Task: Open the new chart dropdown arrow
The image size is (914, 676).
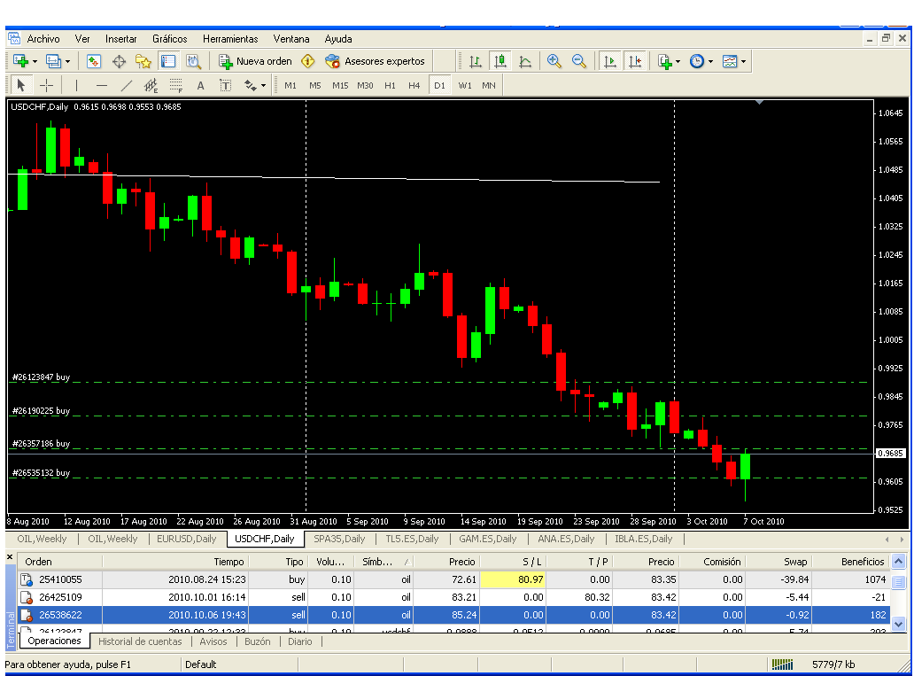Action: pyautogui.click(x=35, y=61)
